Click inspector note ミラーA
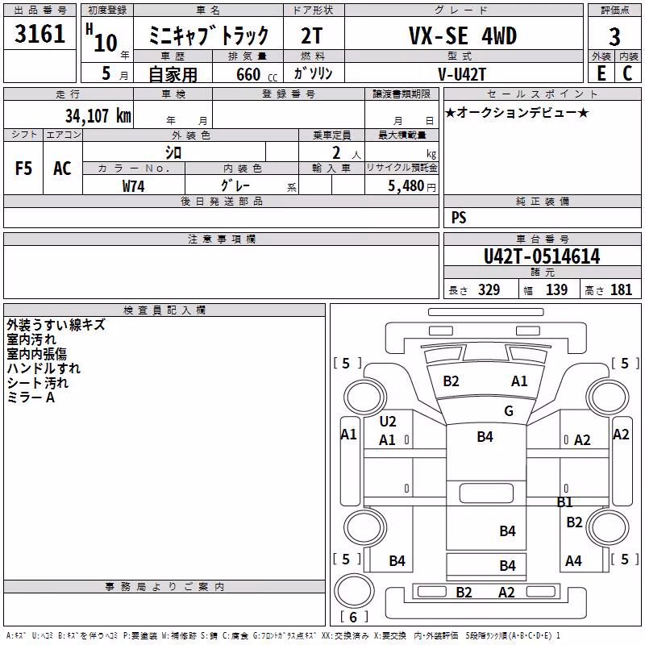 point(31,397)
